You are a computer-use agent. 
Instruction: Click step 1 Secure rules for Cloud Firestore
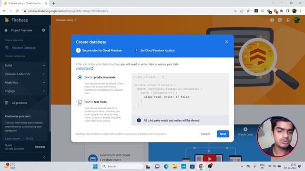click(x=99, y=50)
